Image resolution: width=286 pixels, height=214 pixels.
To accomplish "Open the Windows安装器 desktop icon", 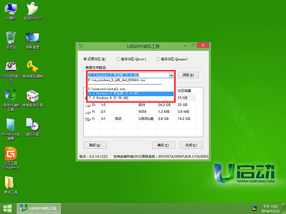I will (x=11, y=129).
